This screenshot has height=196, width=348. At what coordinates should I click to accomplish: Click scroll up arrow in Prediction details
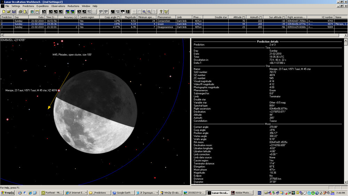[345, 40]
